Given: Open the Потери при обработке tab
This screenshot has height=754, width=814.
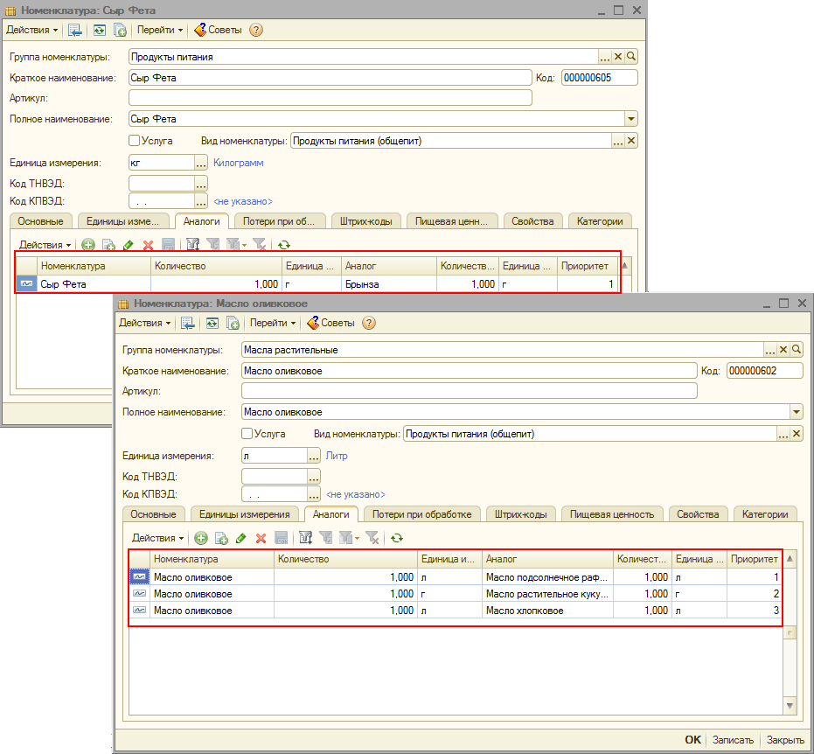Looking at the screenshot, I should point(421,514).
